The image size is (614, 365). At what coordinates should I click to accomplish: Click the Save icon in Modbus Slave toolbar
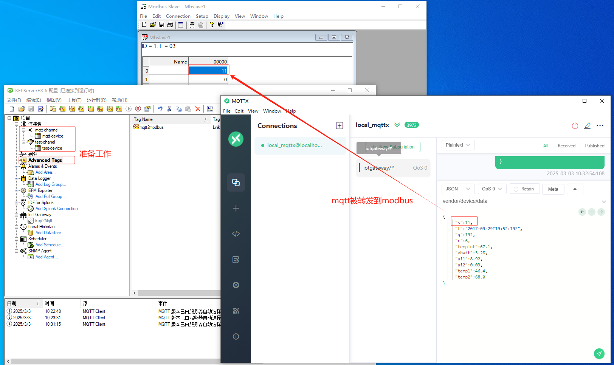161,25
